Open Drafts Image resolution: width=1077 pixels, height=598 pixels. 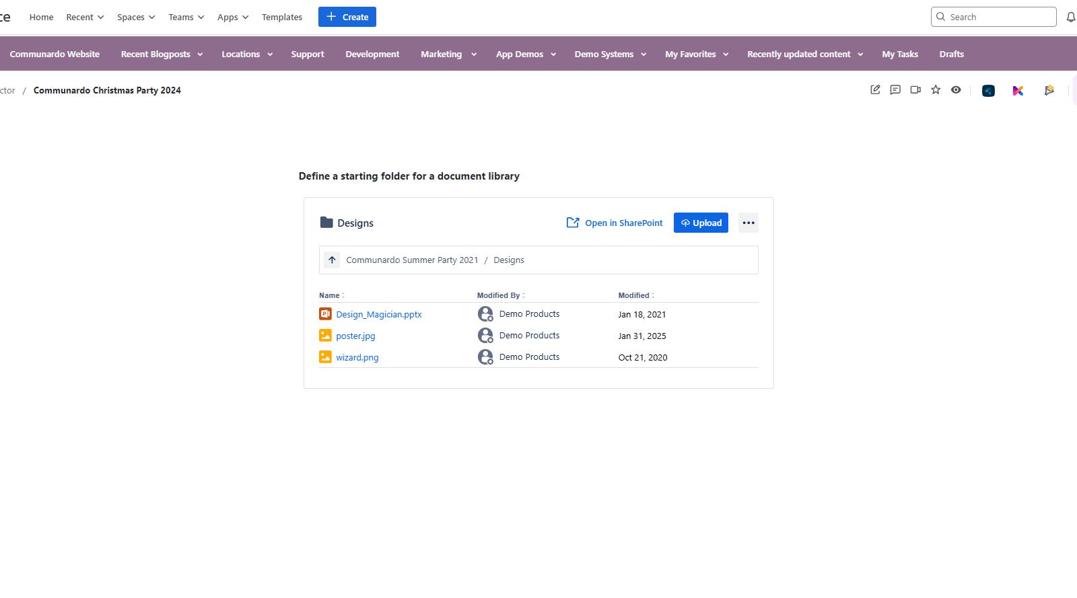952,54
